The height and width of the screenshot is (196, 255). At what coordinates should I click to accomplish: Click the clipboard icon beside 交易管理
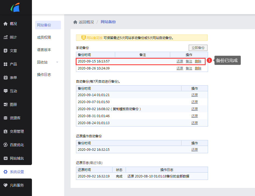click(6, 131)
